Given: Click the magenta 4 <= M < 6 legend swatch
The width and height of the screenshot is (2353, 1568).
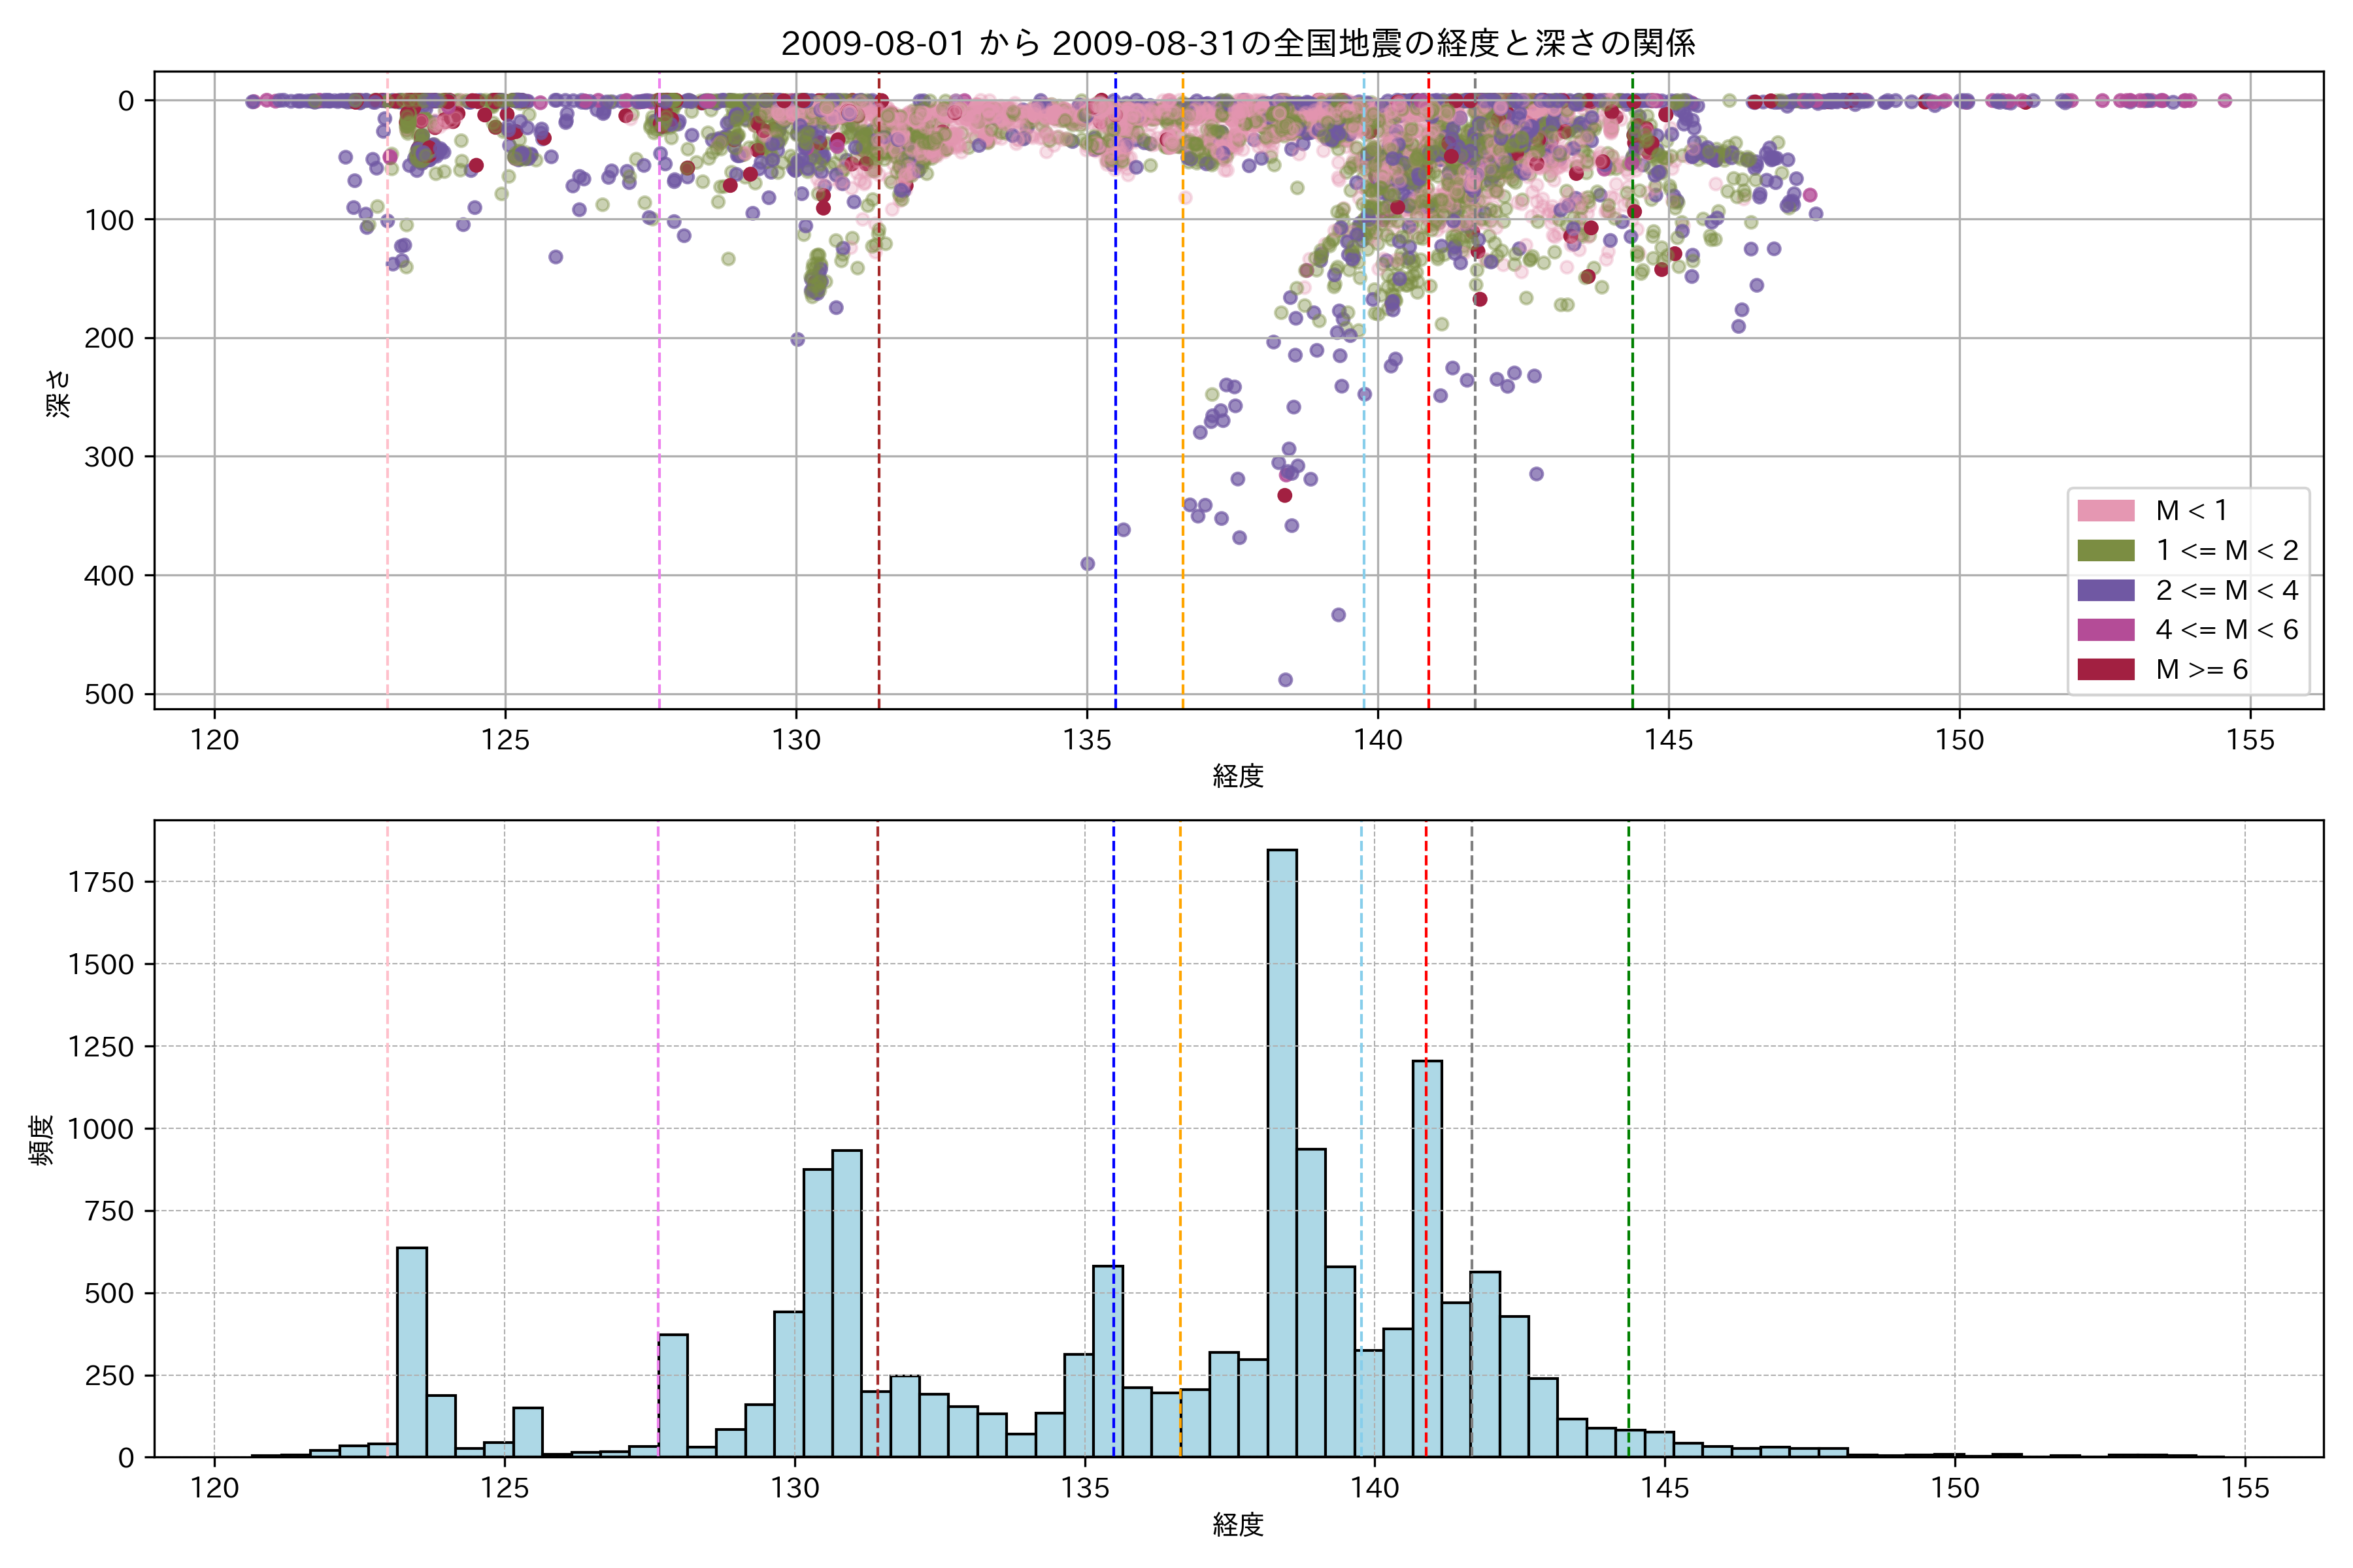Looking at the screenshot, I should point(2105,630).
